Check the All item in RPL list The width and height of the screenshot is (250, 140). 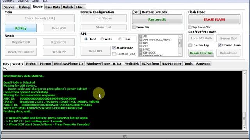click(141, 36)
